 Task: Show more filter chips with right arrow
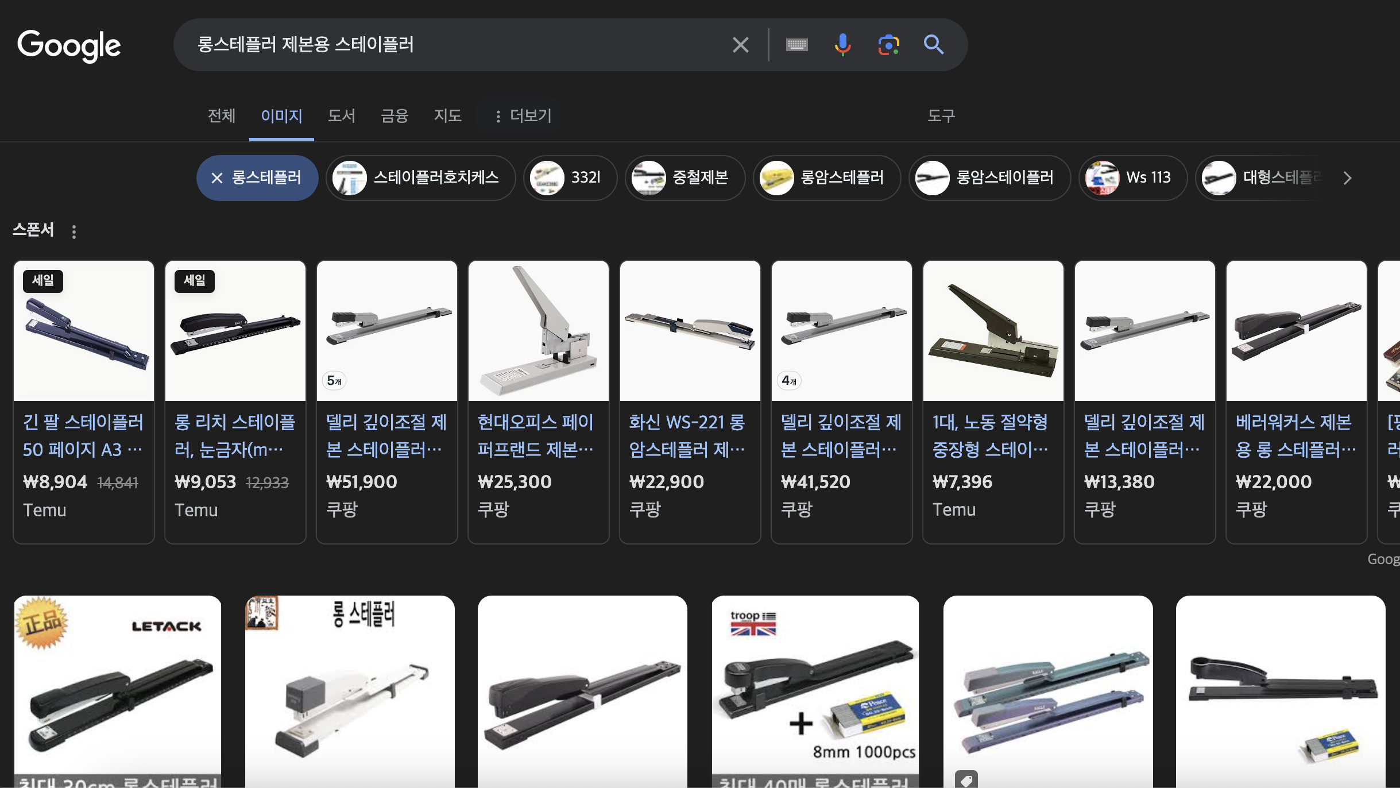1347,178
